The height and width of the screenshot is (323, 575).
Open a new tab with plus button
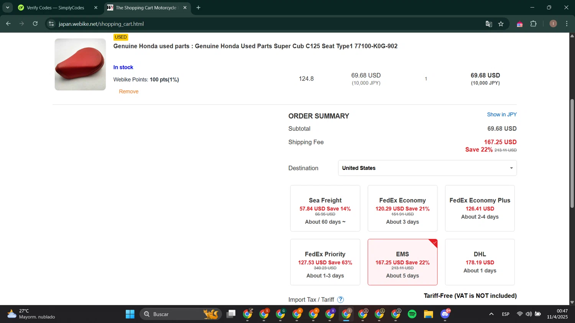tap(198, 8)
